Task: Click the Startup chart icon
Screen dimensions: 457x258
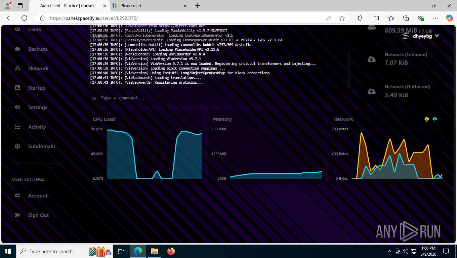Action: [17, 88]
